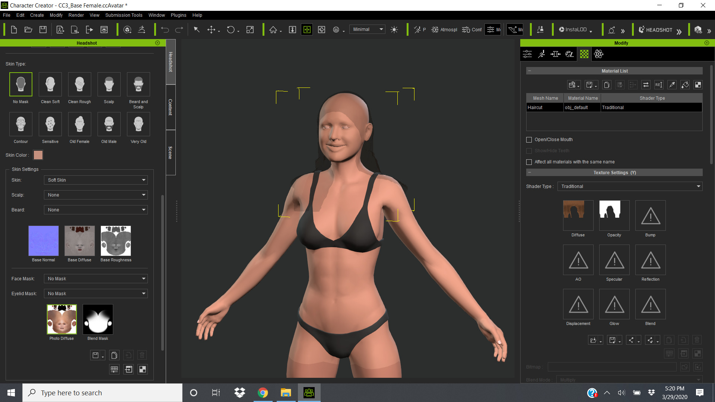Click the New Project icon
Screen dimensions: 715x402
coord(14,30)
